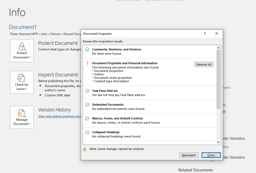Click the warning triangle icon beside the note

pos(84,149)
